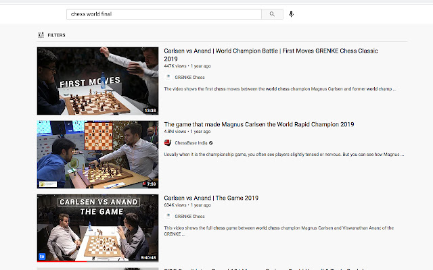Focus the search box containing 'chess world final'
This screenshot has width=433, height=270.
[x=162, y=13]
